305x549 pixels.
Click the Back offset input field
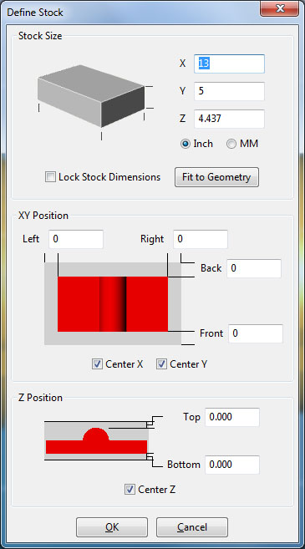coord(254,268)
